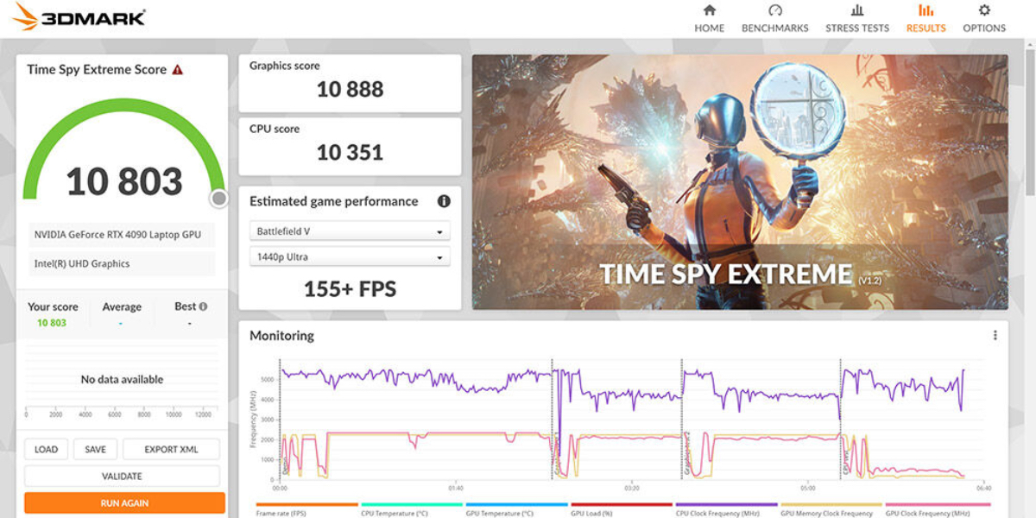This screenshot has height=518, width=1036.
Task: Toggle the GPU Clock Frequency legend
Action: point(937,509)
